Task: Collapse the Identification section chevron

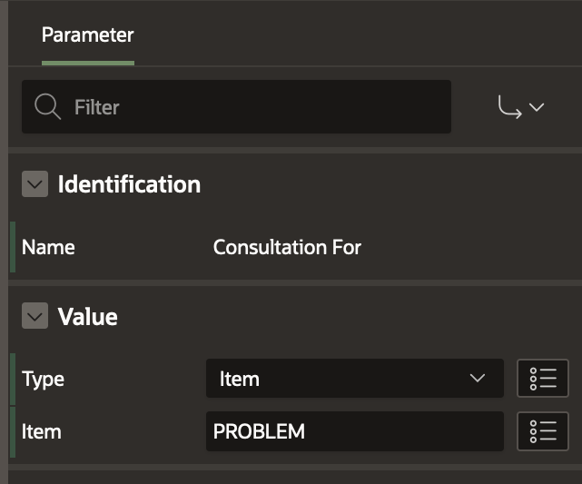Action: click(35, 184)
